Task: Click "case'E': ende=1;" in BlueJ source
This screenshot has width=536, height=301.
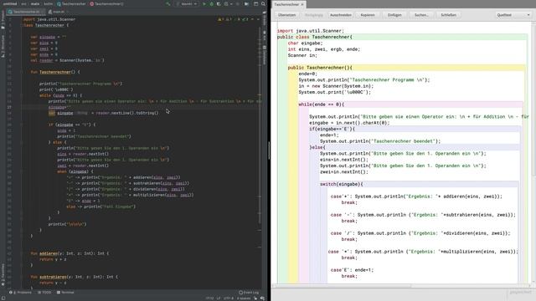Action: (352, 270)
